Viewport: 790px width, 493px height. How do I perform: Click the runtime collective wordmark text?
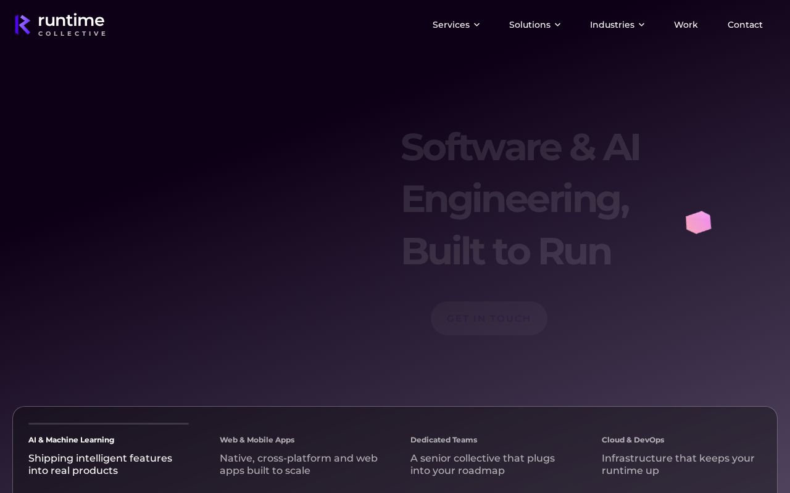[72, 25]
